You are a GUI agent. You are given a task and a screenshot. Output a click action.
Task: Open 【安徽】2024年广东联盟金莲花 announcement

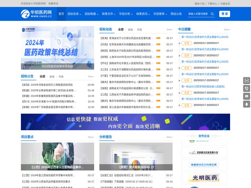pyautogui.click(x=48, y=107)
